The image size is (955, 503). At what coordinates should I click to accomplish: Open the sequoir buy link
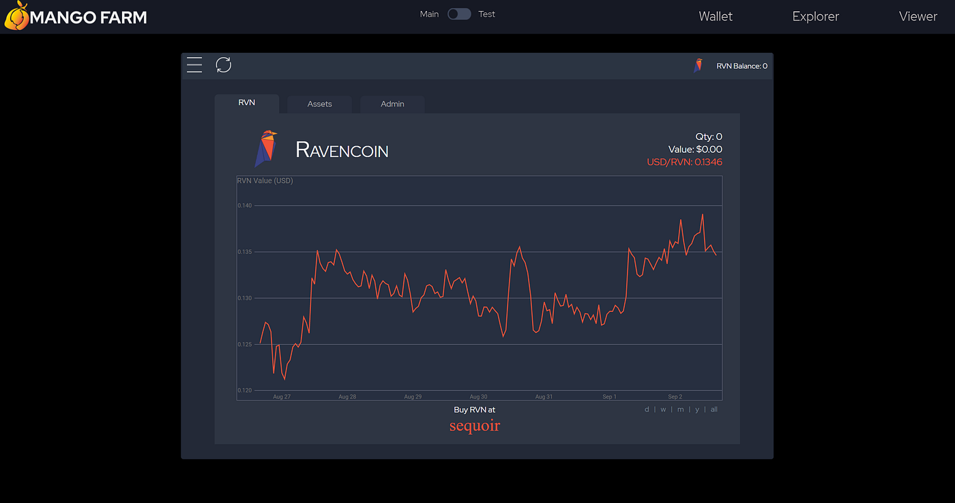[475, 426]
